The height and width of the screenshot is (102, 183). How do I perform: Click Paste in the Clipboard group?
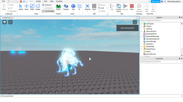[4, 7]
